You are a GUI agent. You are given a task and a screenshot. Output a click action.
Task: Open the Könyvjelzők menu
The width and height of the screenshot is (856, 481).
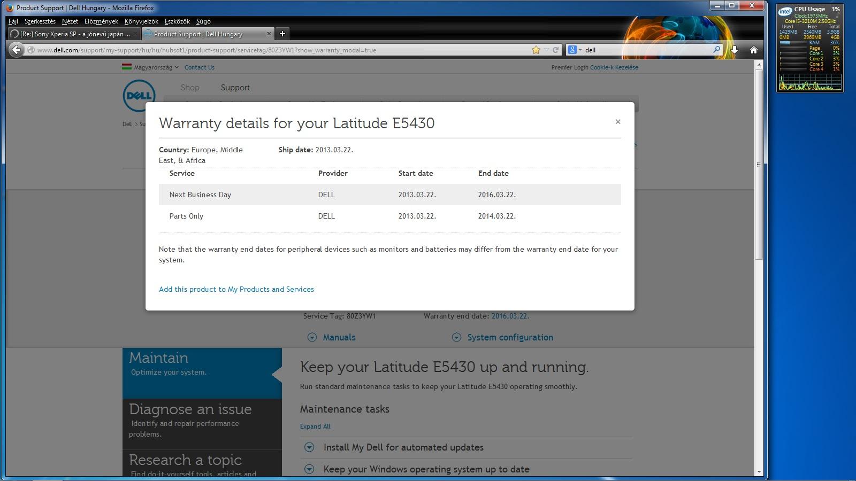click(141, 21)
